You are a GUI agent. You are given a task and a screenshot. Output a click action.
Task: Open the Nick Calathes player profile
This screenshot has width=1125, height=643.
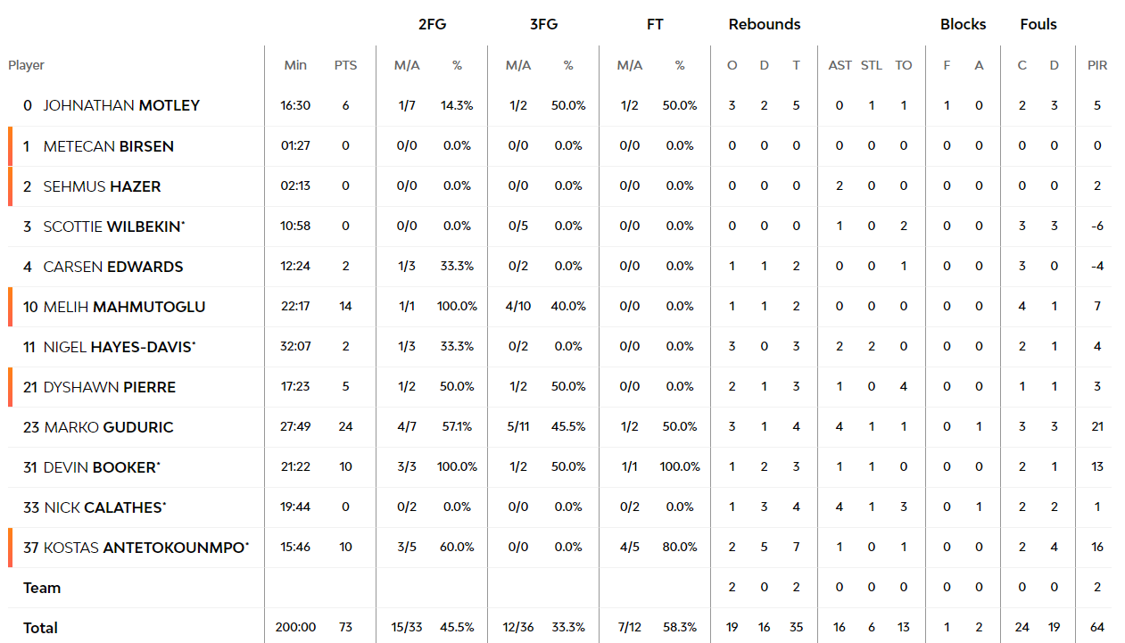pyautogui.click(x=104, y=507)
